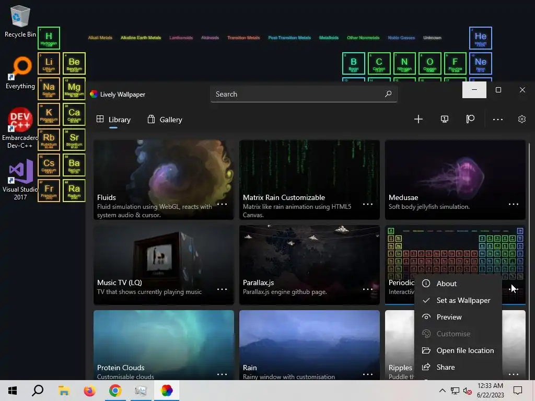
Task: Click the Helium element on desktop wallpaper
Action: [481, 38]
